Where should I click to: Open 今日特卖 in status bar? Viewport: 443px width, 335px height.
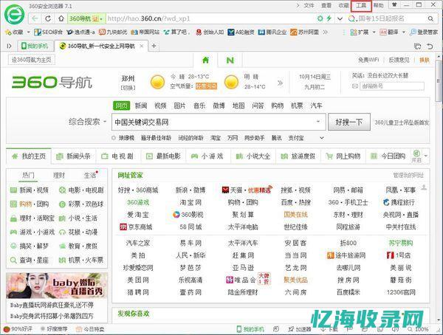pyautogui.click(x=90, y=329)
